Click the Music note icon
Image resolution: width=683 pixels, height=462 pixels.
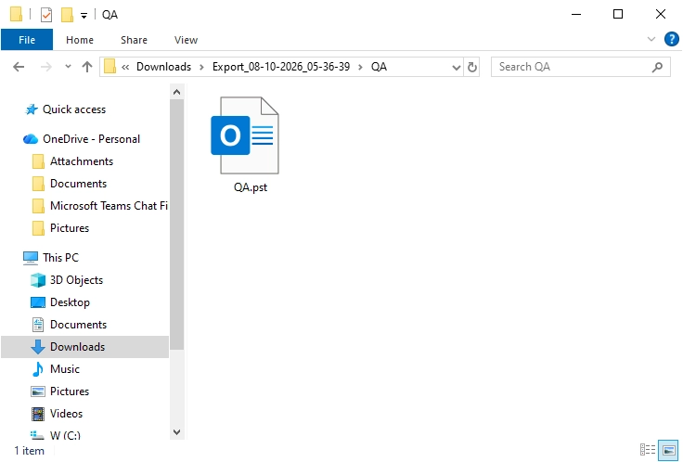[38, 369]
